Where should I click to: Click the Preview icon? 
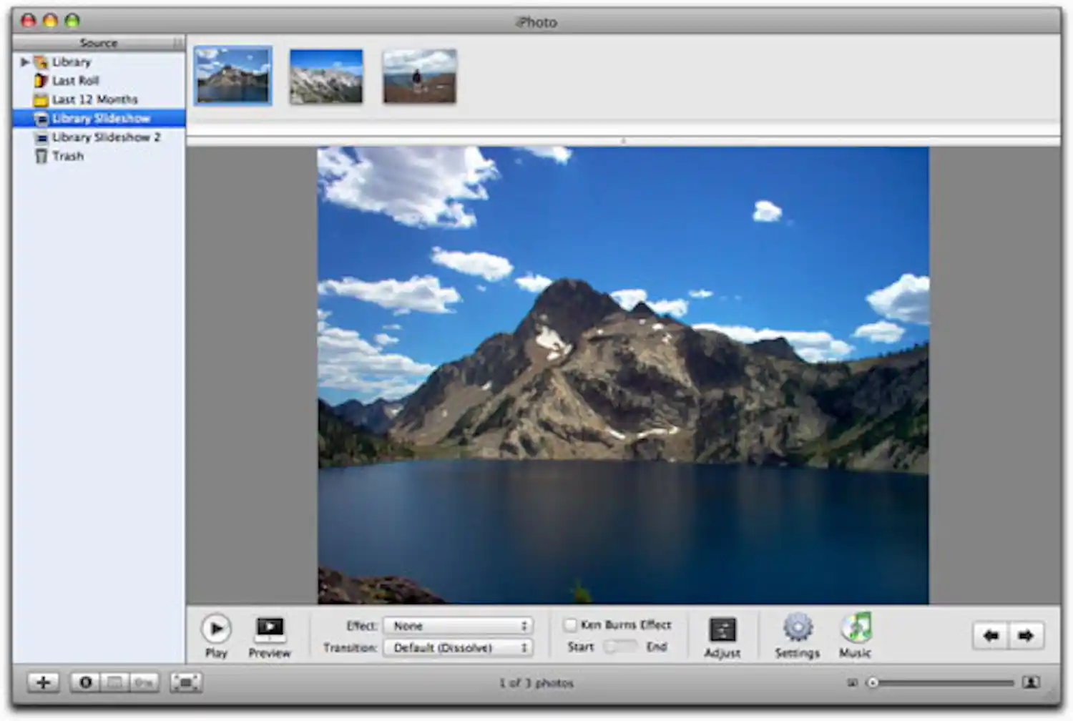(270, 629)
